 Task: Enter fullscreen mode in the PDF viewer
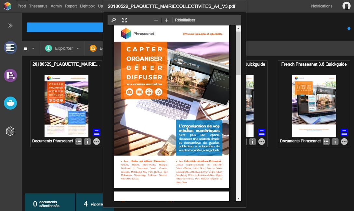pos(125,20)
